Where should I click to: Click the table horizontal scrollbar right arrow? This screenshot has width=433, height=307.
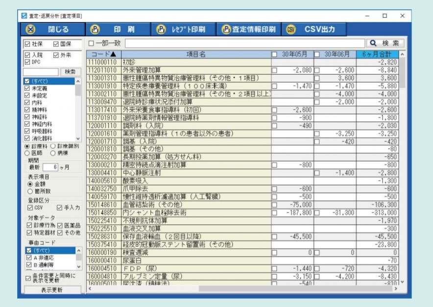[x=396, y=288]
